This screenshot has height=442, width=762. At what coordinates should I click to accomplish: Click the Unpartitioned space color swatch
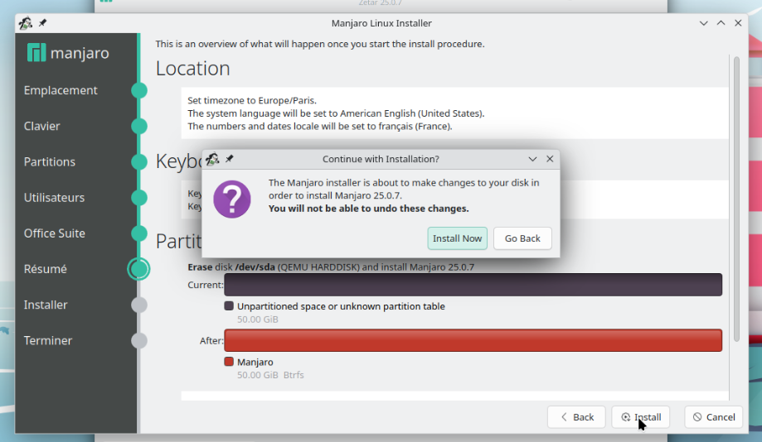[x=229, y=306]
